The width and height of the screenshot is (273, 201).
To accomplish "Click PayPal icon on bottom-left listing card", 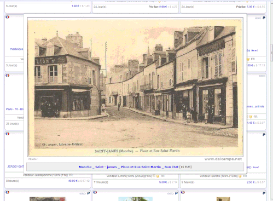I will 89,193.
